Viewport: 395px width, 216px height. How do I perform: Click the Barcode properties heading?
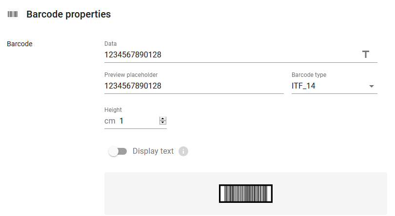point(69,14)
